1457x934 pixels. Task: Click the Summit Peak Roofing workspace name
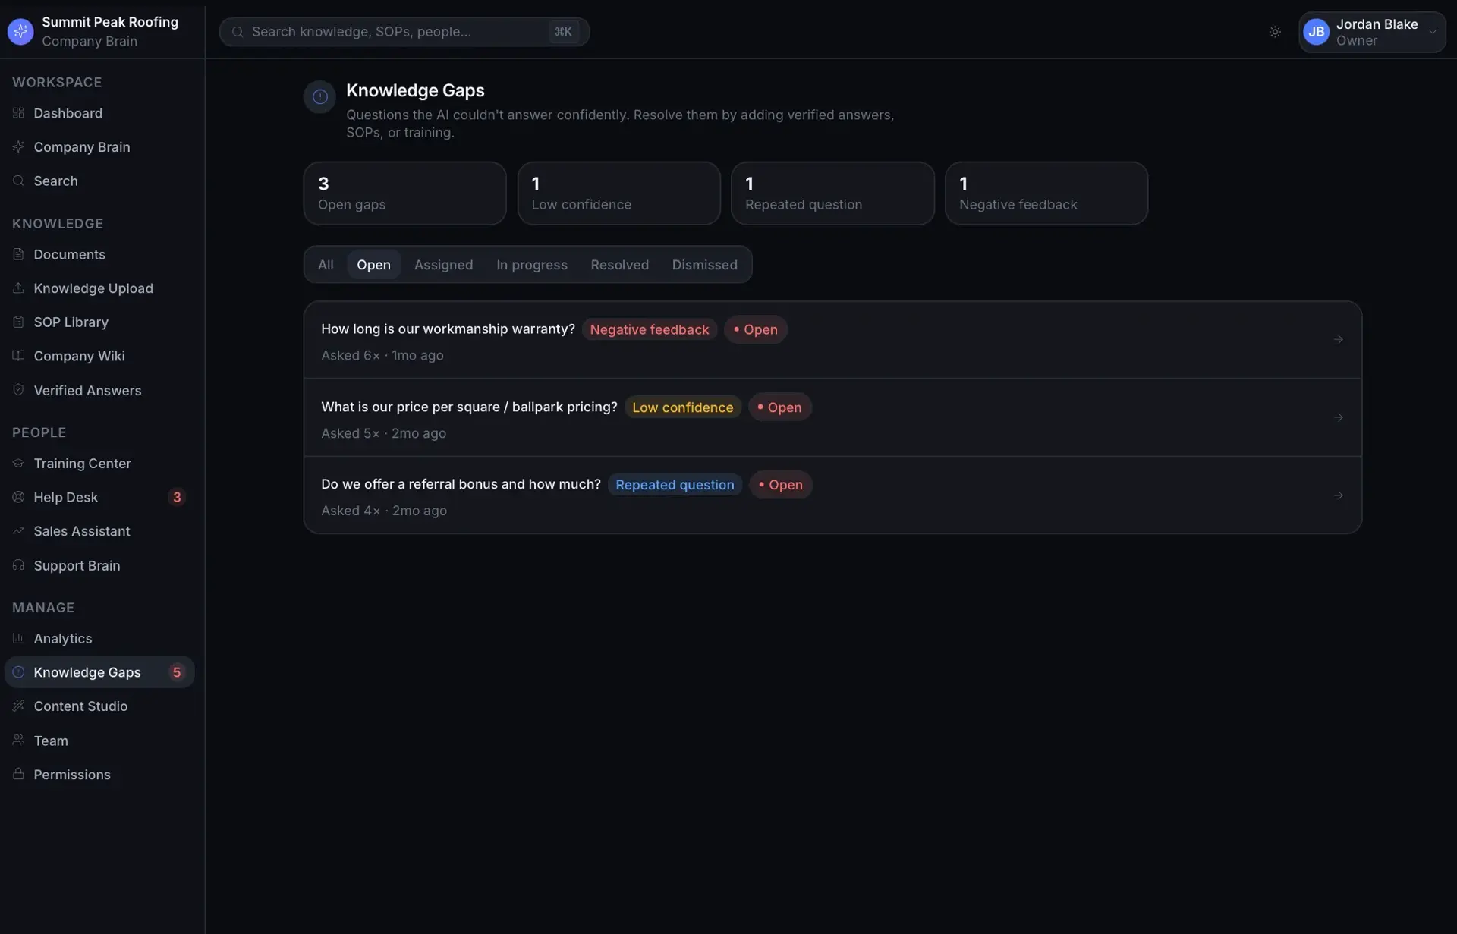coord(110,22)
